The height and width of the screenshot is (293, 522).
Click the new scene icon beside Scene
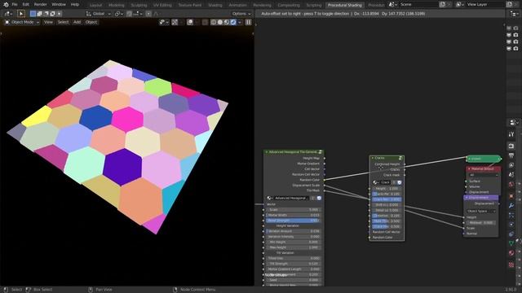pos(442,5)
